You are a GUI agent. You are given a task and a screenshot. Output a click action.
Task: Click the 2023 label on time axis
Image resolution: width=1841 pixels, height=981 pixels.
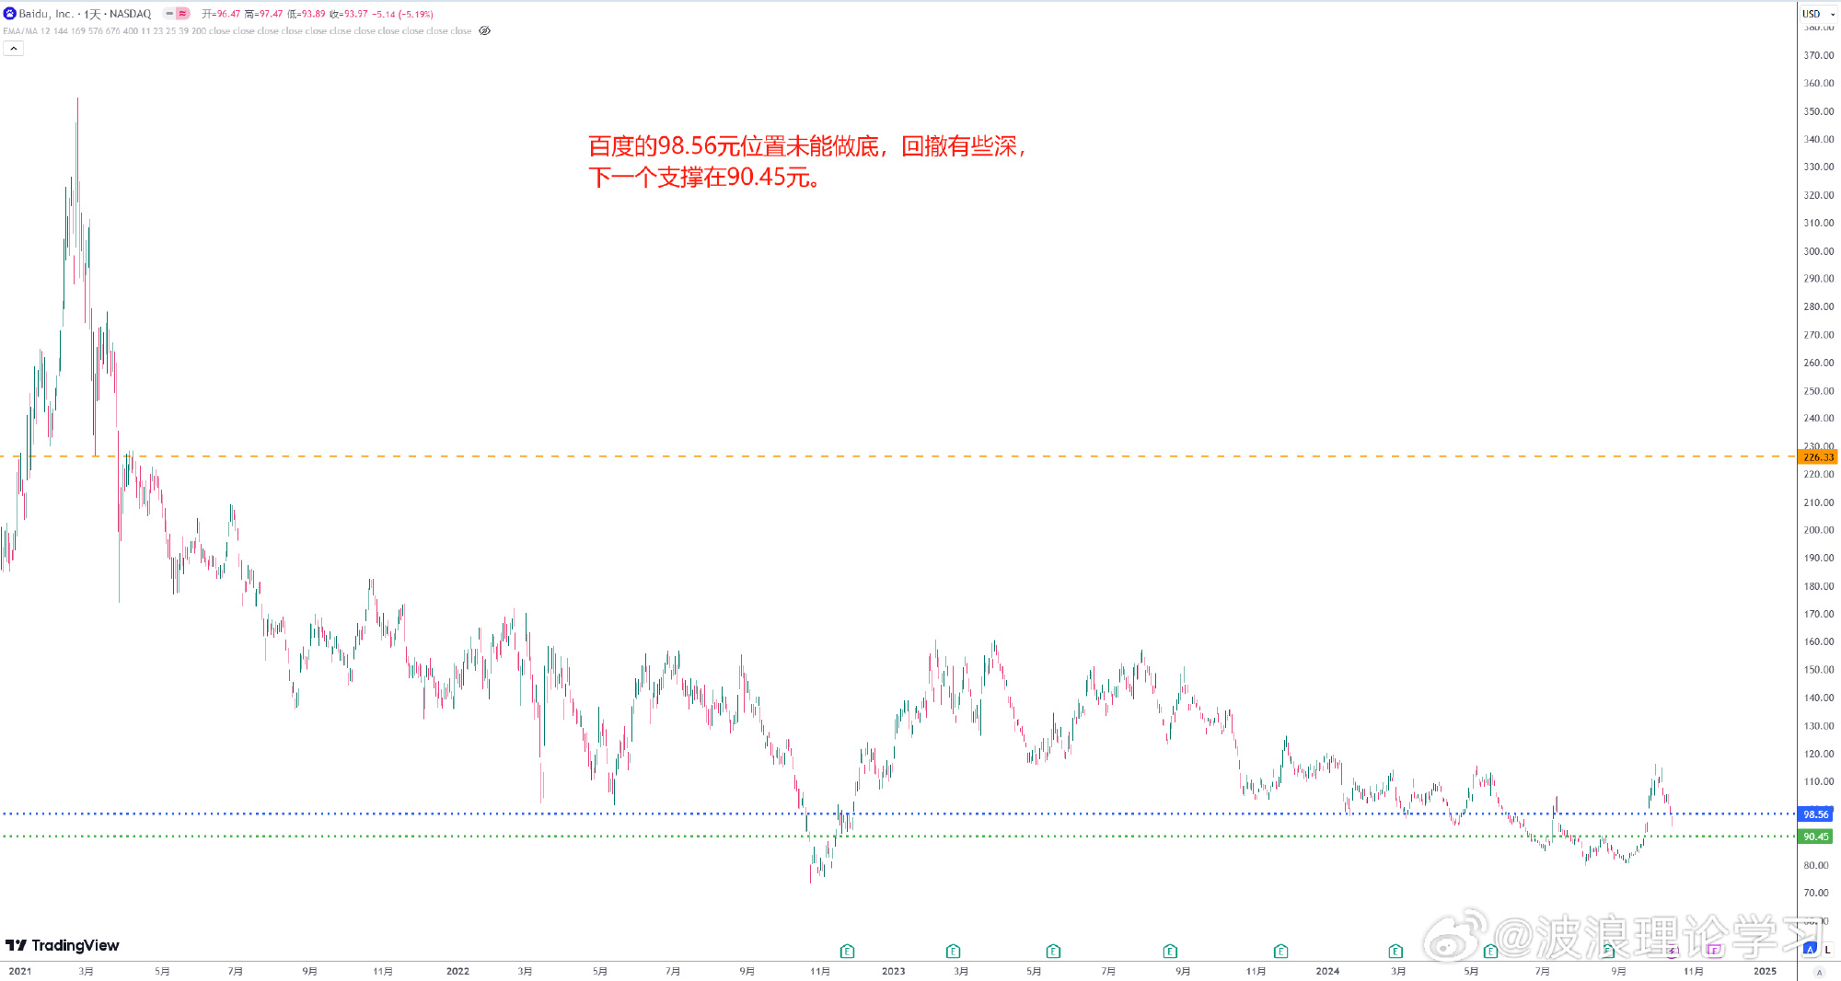(x=893, y=971)
